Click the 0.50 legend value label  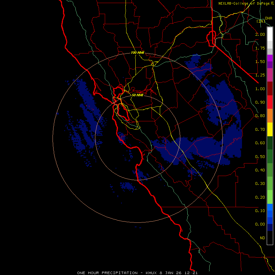[260, 157]
